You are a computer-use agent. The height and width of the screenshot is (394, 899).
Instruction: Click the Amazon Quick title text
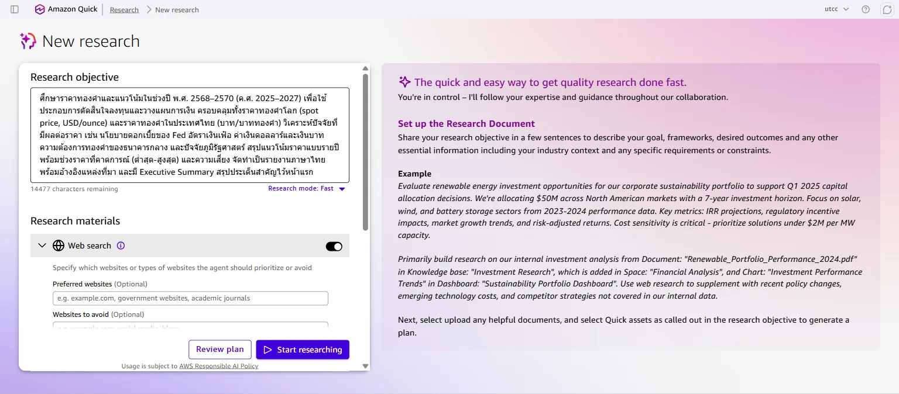(x=73, y=9)
